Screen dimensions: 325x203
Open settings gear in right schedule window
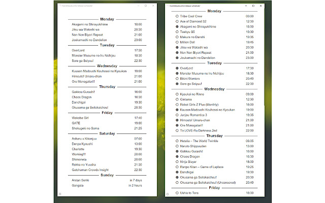pyautogui.click(x=168, y=194)
